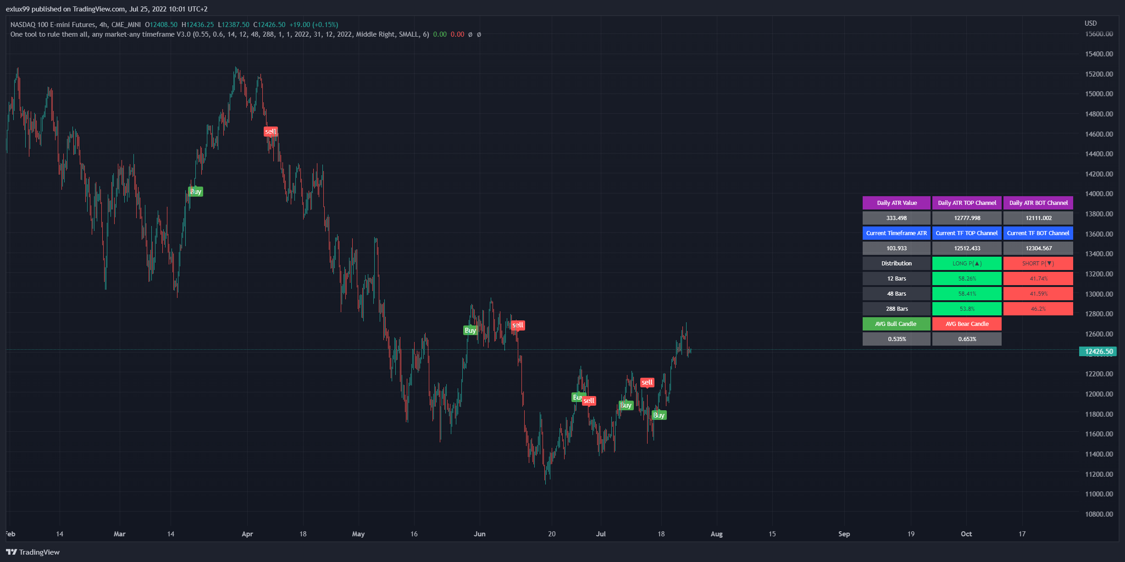This screenshot has width=1125, height=562.
Task: Click the sell marker above July 18
Action: pos(647,382)
